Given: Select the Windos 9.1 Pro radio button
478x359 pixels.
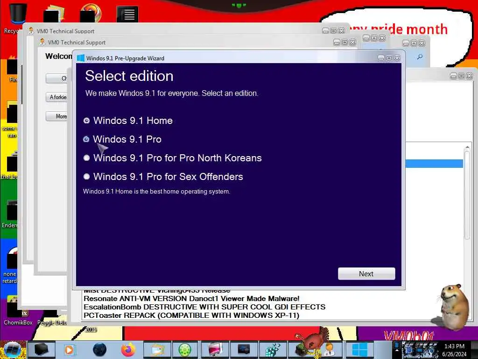Looking at the screenshot, I should pyautogui.click(x=86, y=139).
